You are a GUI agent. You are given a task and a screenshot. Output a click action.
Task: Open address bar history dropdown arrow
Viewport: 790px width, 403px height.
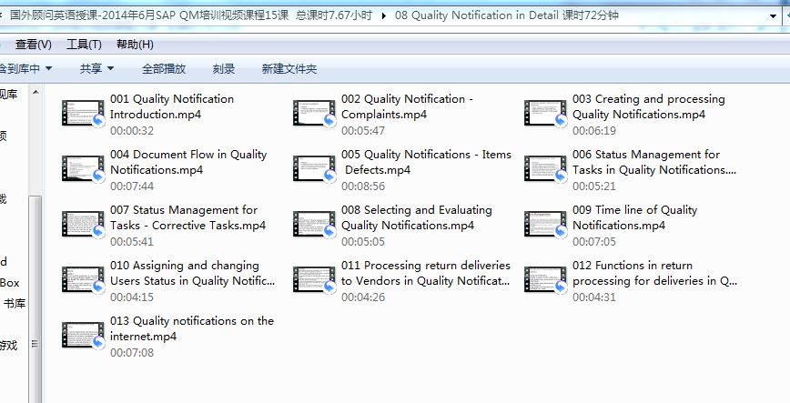pyautogui.click(x=773, y=16)
